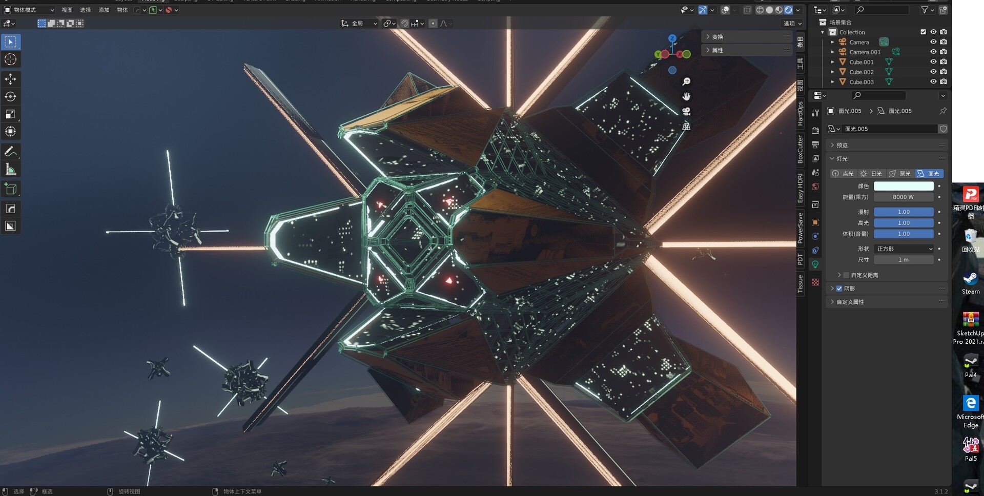The width and height of the screenshot is (984, 496).
Task: Open the 物体模式 mode dropdown
Action: 28,10
